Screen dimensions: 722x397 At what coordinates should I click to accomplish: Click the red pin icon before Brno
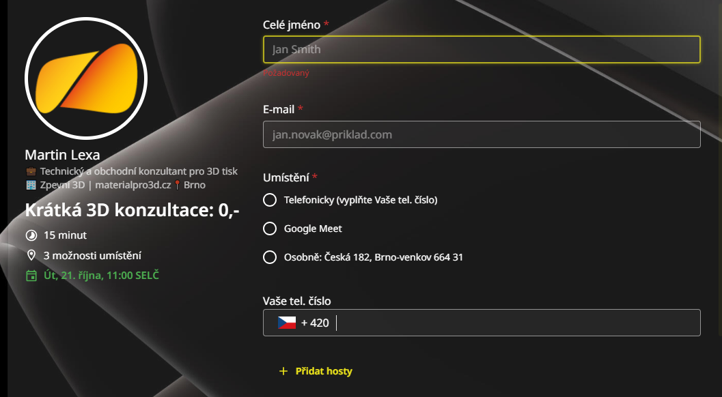pos(178,185)
